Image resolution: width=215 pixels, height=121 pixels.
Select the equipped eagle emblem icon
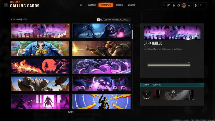(x=147, y=95)
